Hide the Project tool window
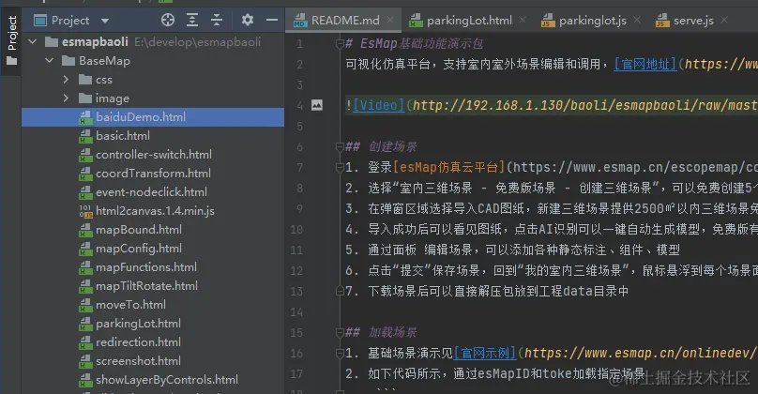Image resolution: width=758 pixels, height=394 pixels. (272, 20)
